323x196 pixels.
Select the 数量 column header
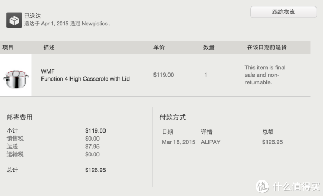click(209, 47)
